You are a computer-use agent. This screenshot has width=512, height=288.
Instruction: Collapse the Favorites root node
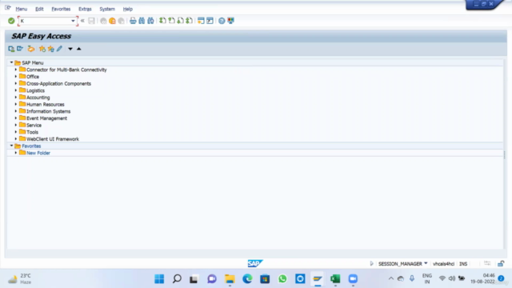coord(11,146)
